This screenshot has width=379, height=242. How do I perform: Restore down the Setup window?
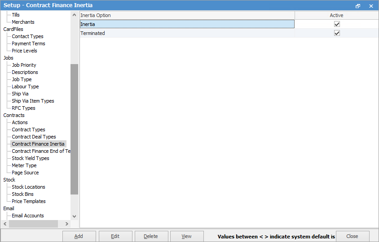click(x=358, y=6)
